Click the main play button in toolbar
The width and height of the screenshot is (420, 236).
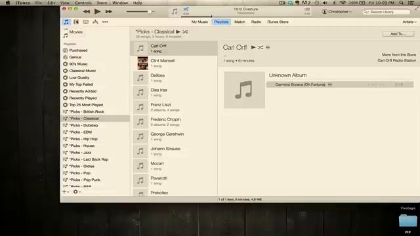98,12
